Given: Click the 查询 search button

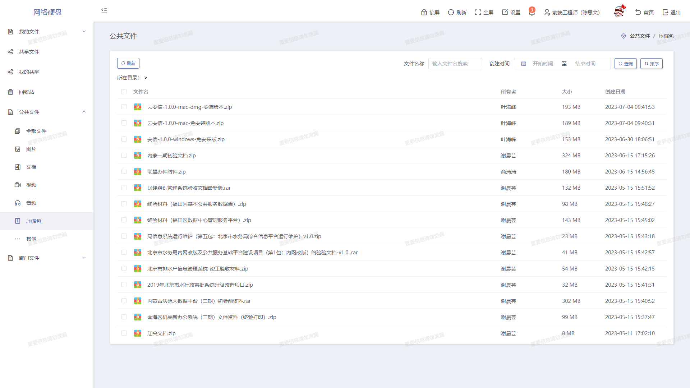Looking at the screenshot, I should [625, 64].
